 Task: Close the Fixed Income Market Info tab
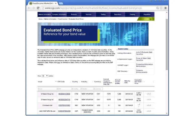pos(56,4)
